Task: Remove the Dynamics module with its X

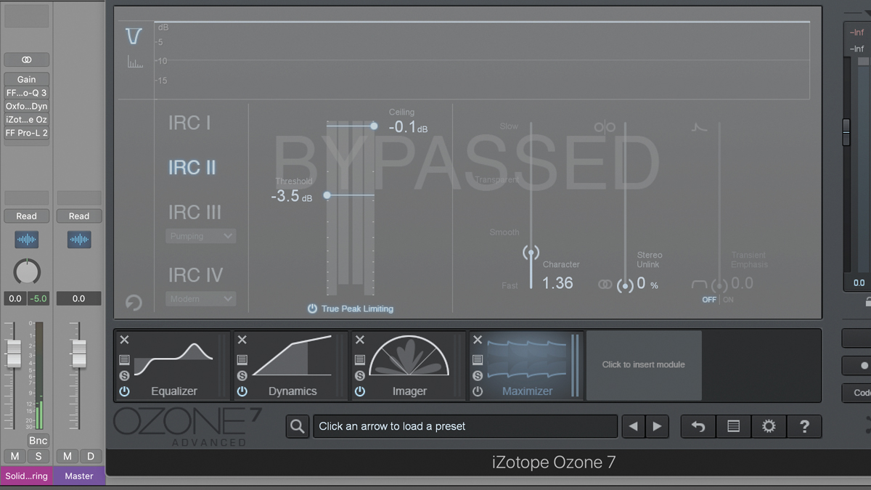Action: point(242,340)
